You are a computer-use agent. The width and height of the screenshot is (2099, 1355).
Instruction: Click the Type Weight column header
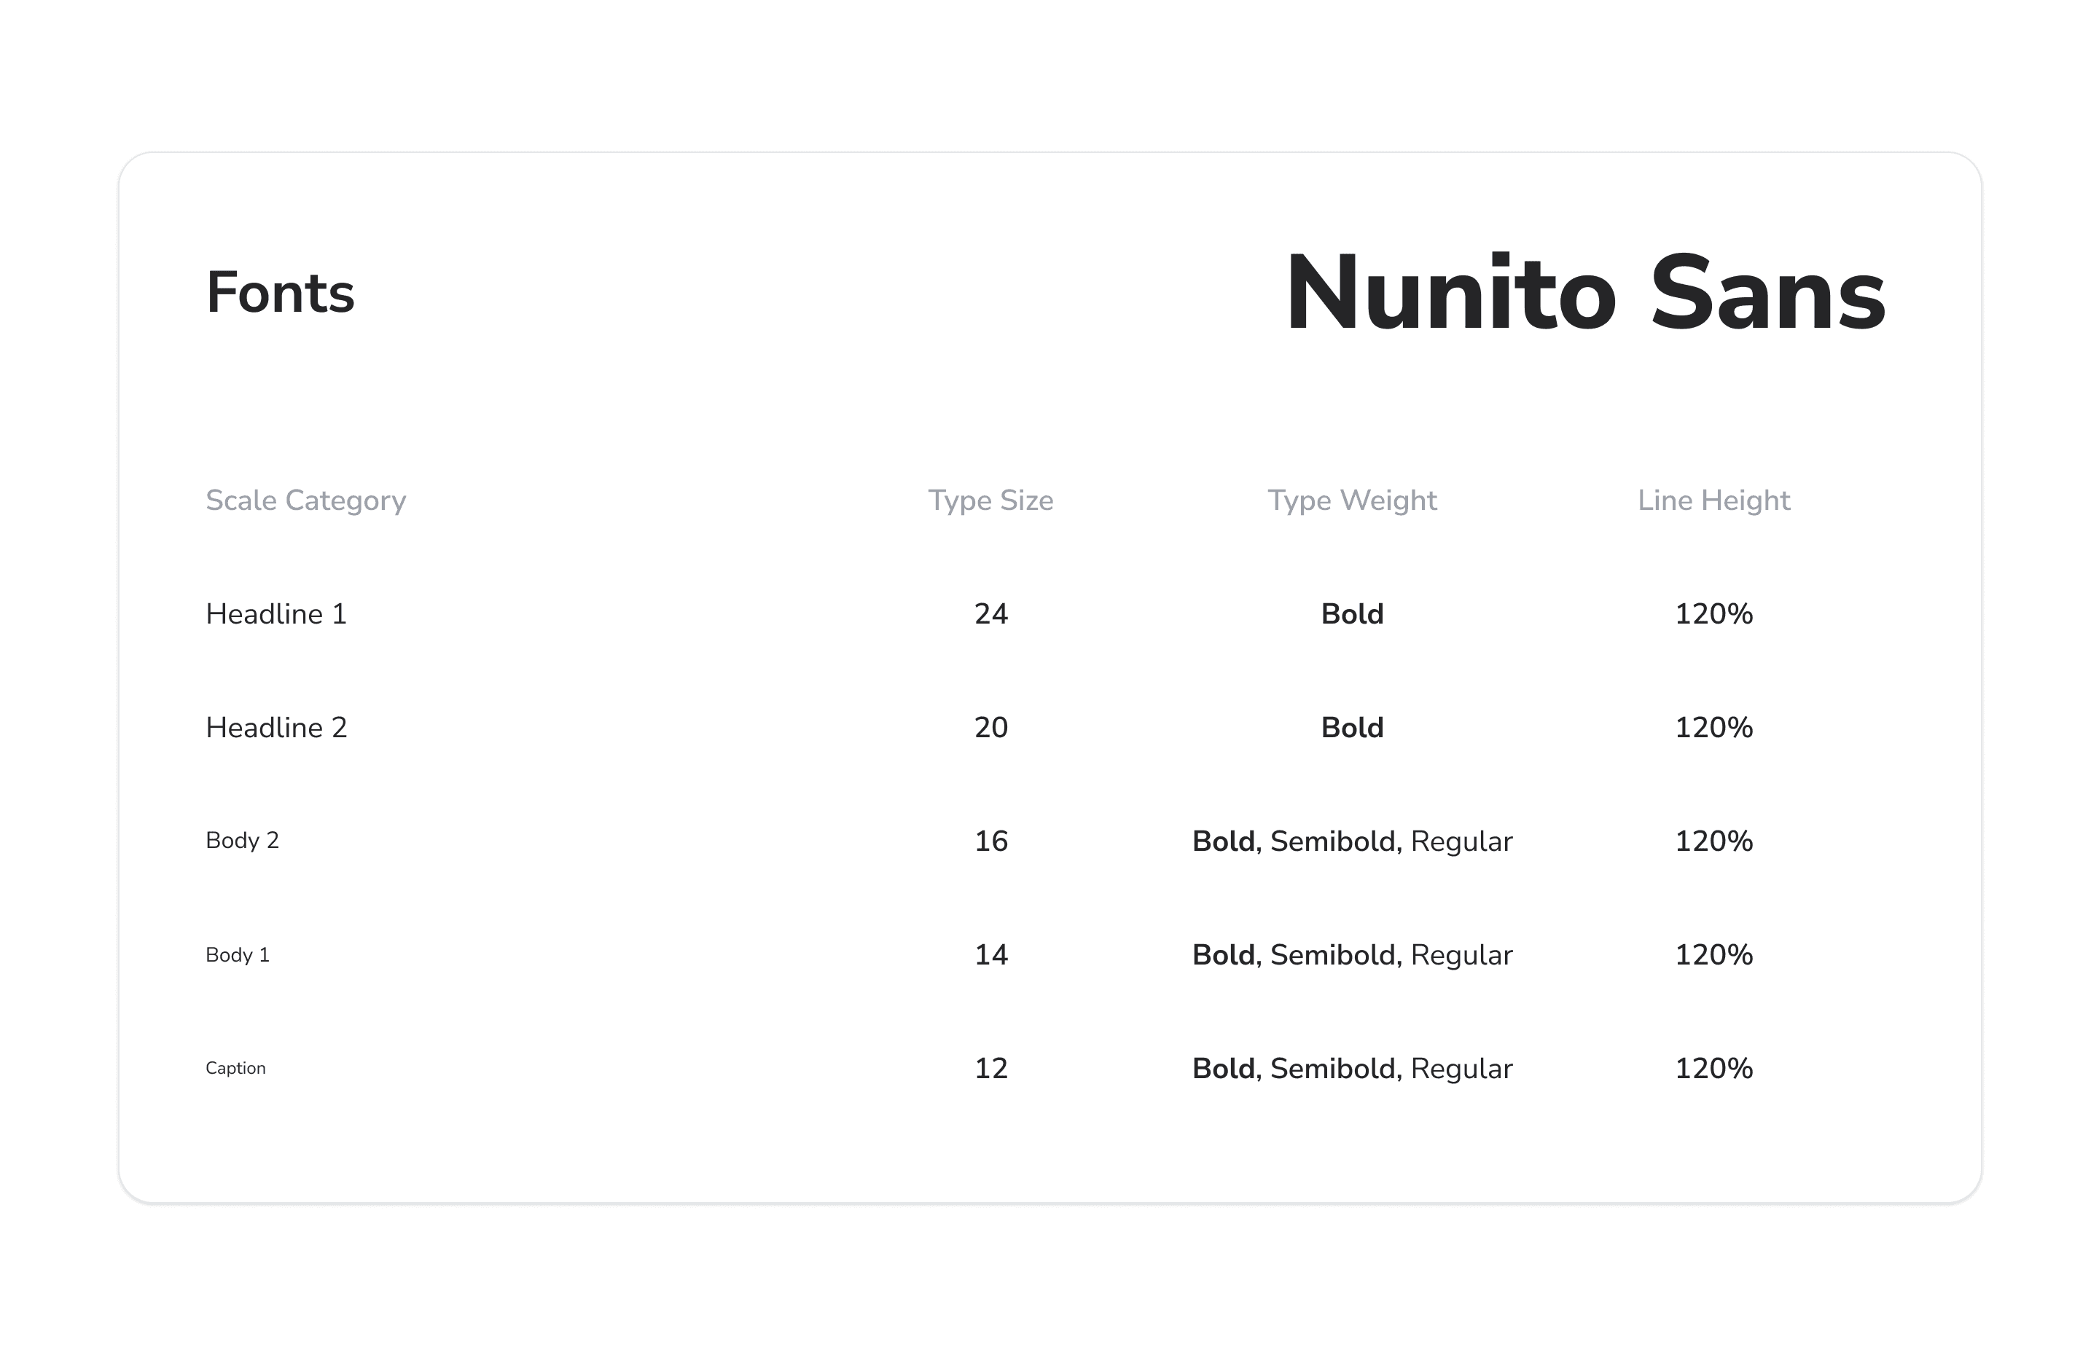(x=1352, y=500)
